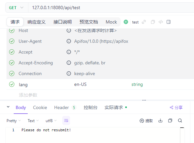Uncheck the Accept-Encoding header
This screenshot has width=194, height=143.
12,63
